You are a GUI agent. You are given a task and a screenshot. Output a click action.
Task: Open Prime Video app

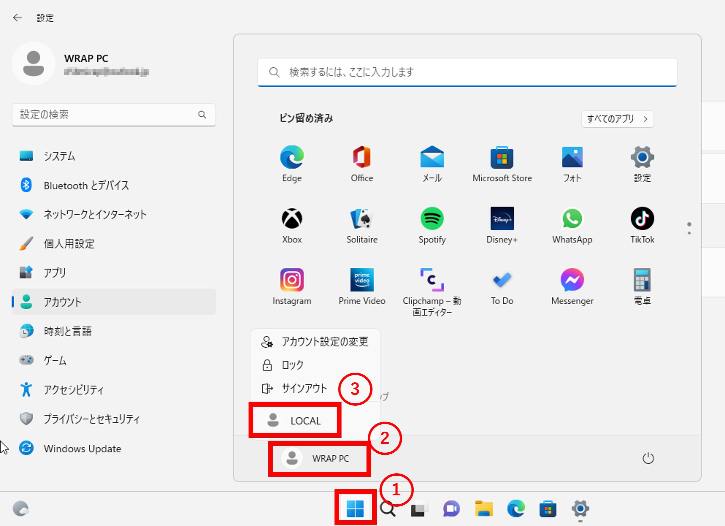362,286
